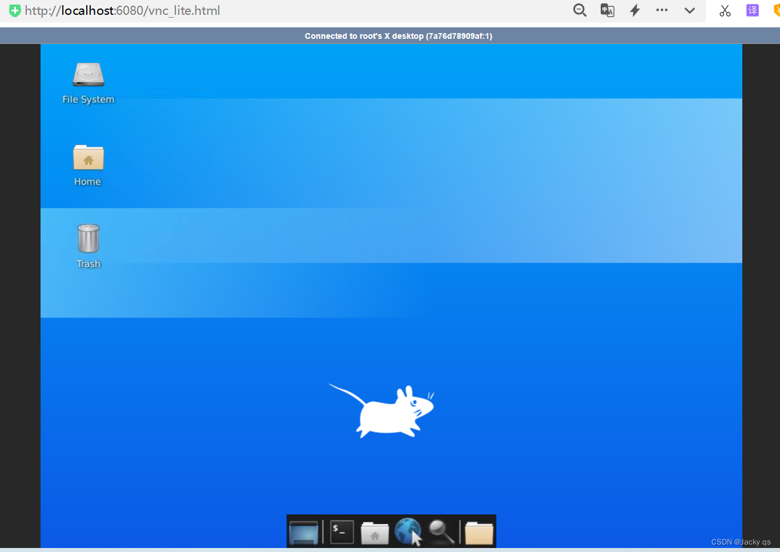Launch the web browser globe icon in the dock
The image size is (780, 552).
click(408, 531)
